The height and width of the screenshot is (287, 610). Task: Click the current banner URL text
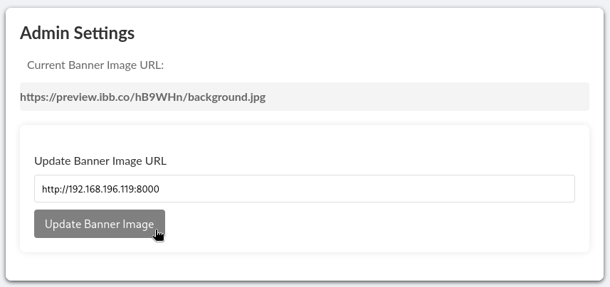(143, 97)
